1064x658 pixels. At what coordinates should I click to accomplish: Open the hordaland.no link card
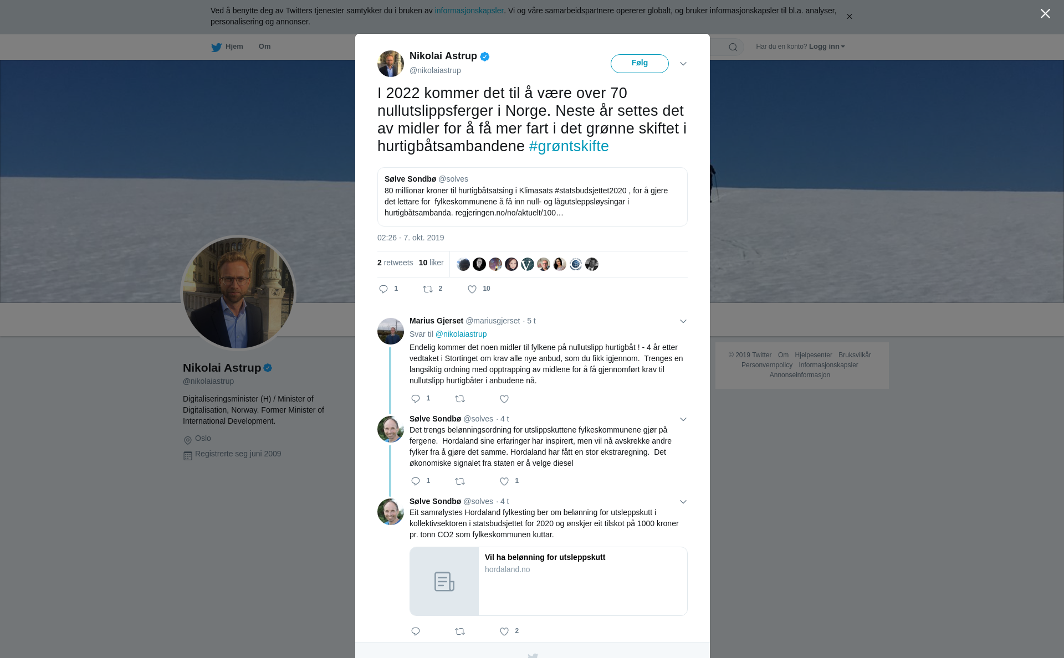point(549,582)
